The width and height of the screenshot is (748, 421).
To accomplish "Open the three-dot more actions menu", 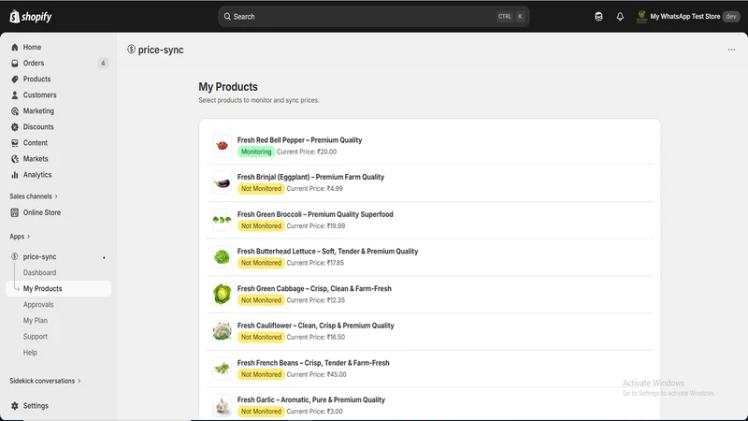I will [731, 50].
